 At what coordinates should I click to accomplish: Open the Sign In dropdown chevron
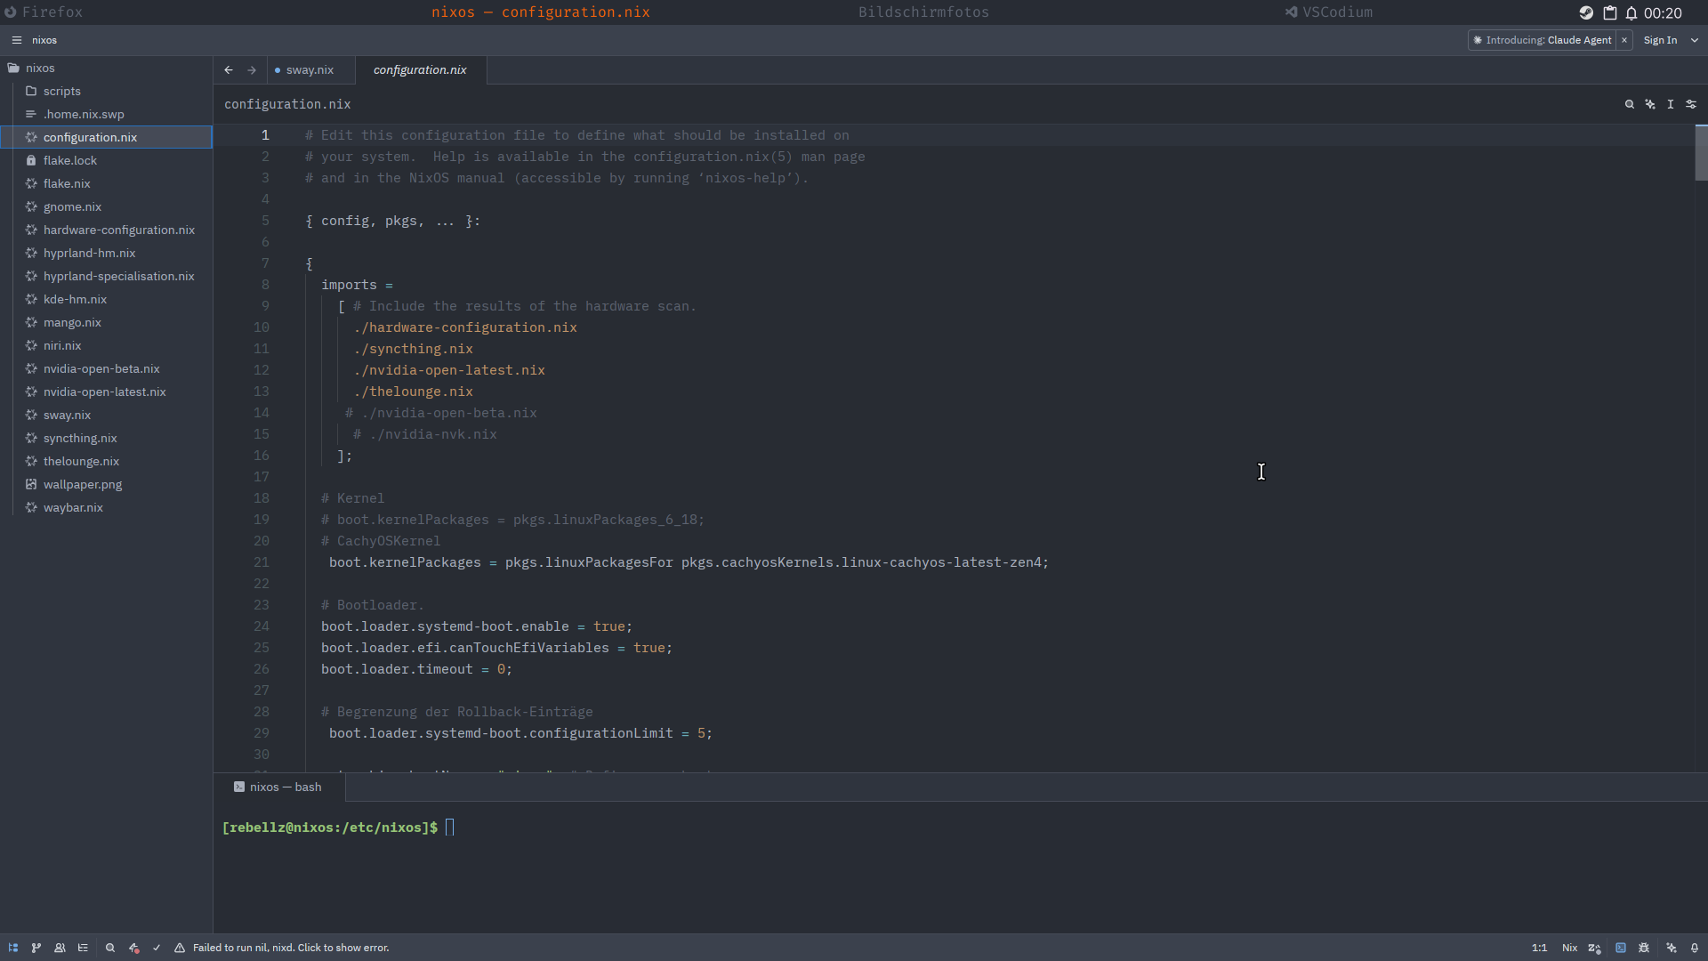pyautogui.click(x=1693, y=40)
